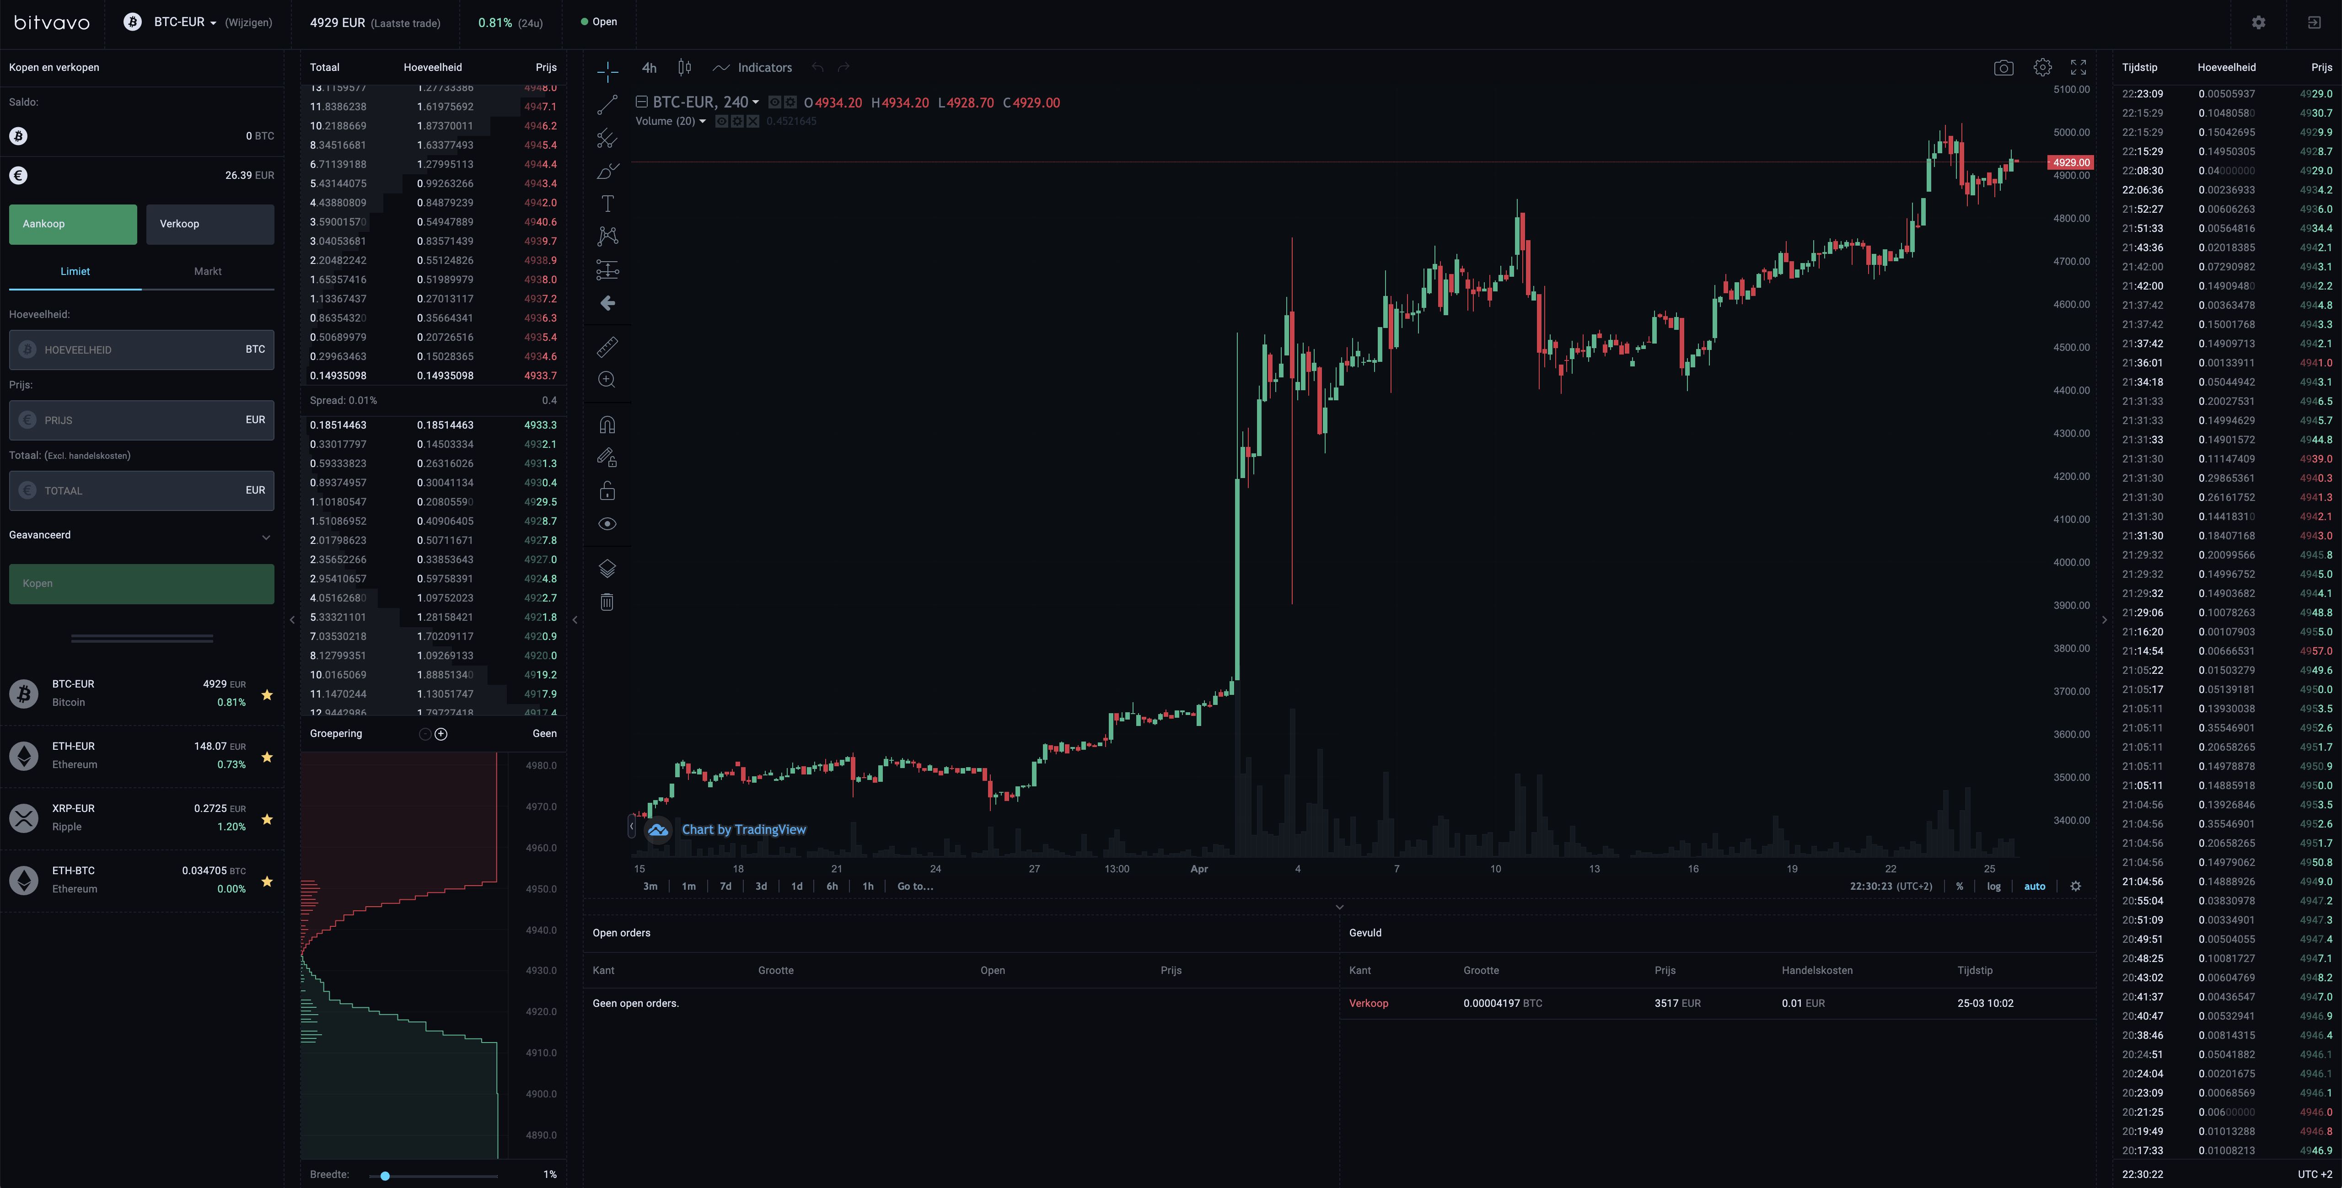Select the pattern drawing tool
Image resolution: width=2342 pixels, height=1188 pixels.
607,237
